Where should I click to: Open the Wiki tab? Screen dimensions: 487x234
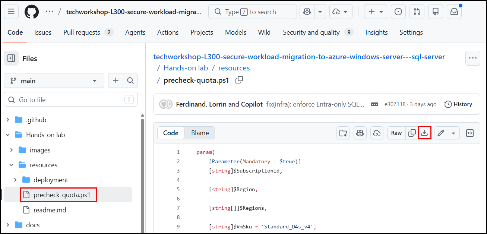(264, 32)
